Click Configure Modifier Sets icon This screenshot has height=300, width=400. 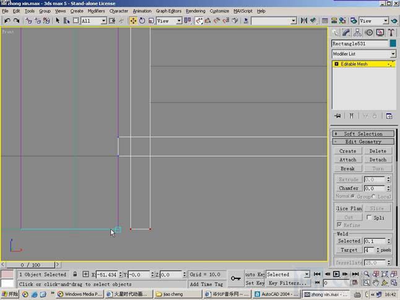pos(389,116)
